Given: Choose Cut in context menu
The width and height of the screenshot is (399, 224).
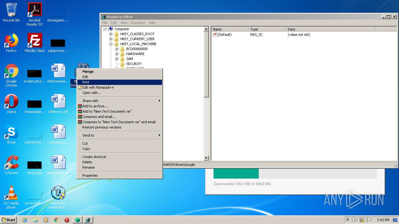Looking at the screenshot, I should (120, 143).
